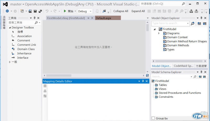The width and height of the screenshot is (210, 121).
Task: Select the Model Object... bottom tab
Action: click(x=161, y=66)
